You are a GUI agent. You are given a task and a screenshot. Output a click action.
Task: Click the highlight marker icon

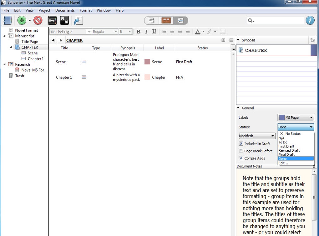(209, 32)
